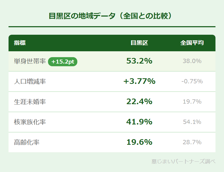The image size is (224, 172).
Task: Select the 19.6% value
Action: point(139,142)
